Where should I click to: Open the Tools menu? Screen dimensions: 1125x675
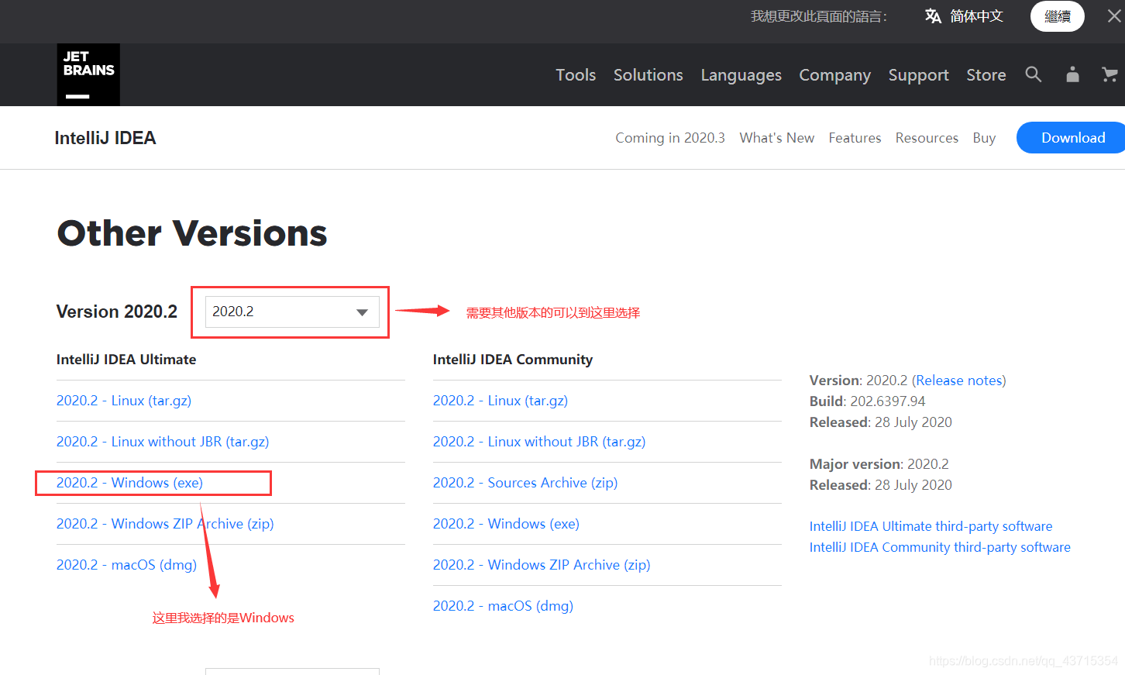click(576, 75)
